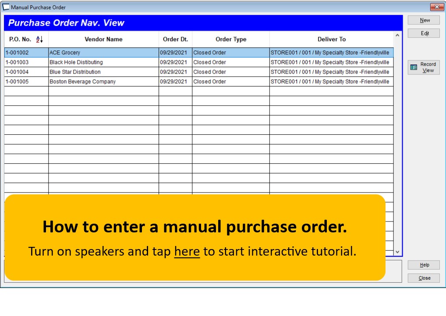Click vendor Boston Beverage Company
Image resolution: width=446 pixels, height=316 pixels.
[x=103, y=81]
